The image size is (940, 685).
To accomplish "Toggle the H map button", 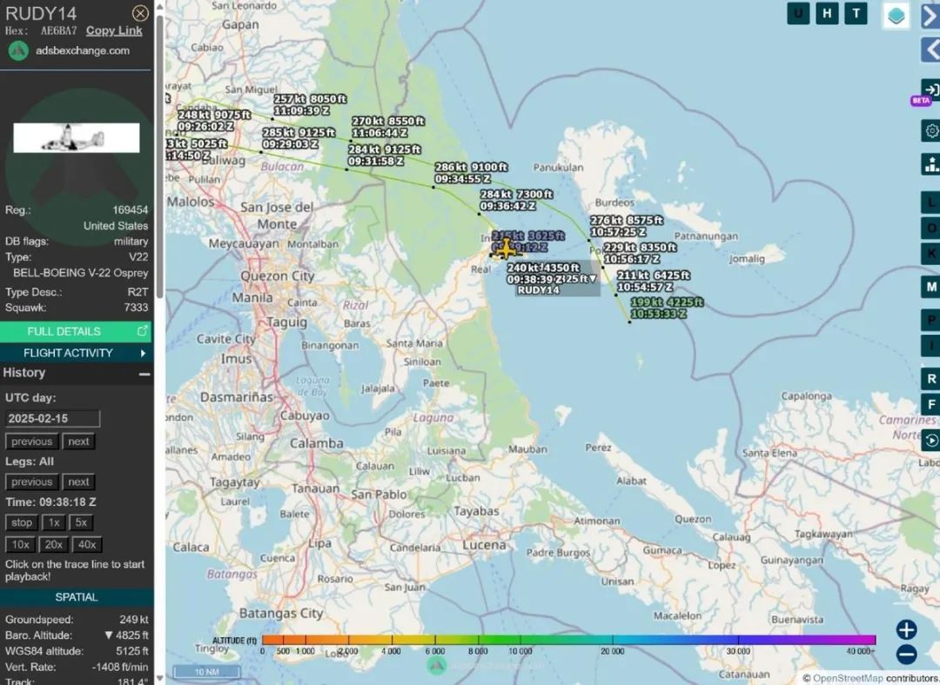I will [827, 13].
